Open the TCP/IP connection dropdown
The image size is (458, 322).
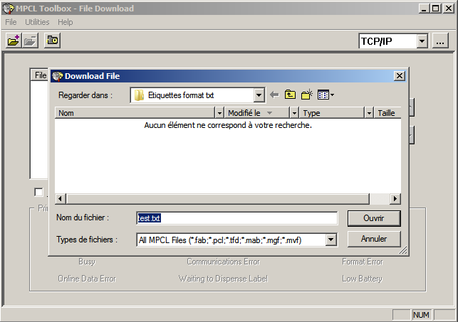422,41
